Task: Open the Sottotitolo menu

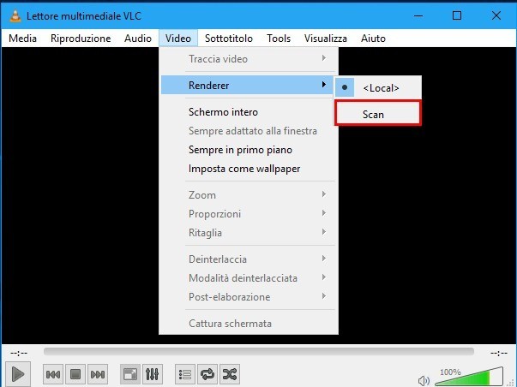Action: (229, 39)
